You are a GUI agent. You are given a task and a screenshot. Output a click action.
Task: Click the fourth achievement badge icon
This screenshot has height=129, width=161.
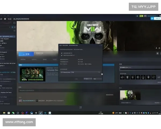pyautogui.click(x=138, y=77)
